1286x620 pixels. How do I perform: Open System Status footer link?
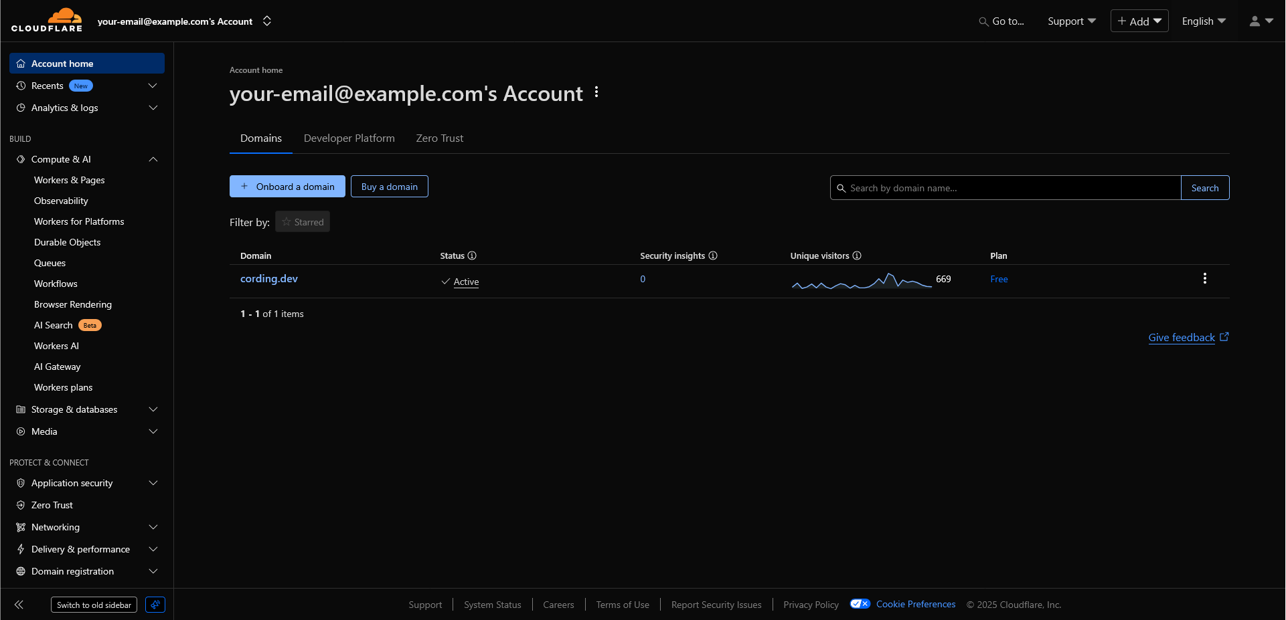point(493,605)
